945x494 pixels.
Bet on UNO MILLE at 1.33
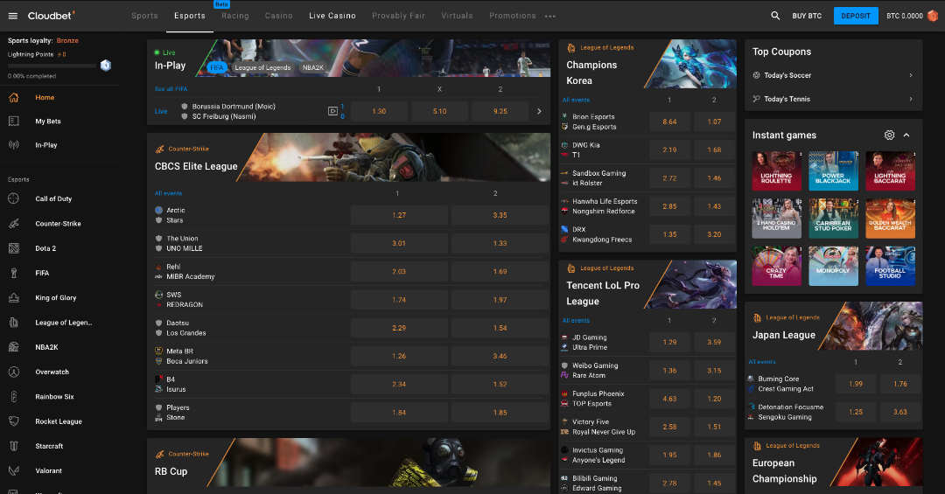[x=500, y=243]
